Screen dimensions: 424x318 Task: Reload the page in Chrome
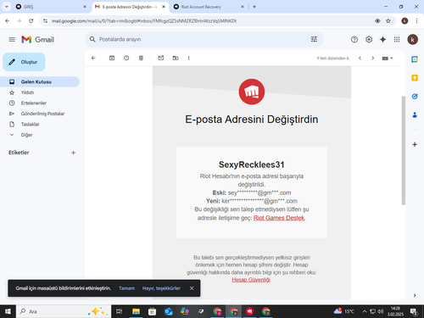(31, 21)
